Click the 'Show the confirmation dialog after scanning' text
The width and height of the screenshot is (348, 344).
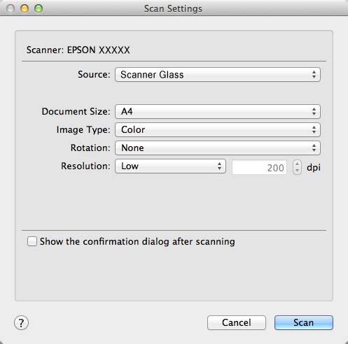[x=137, y=241]
